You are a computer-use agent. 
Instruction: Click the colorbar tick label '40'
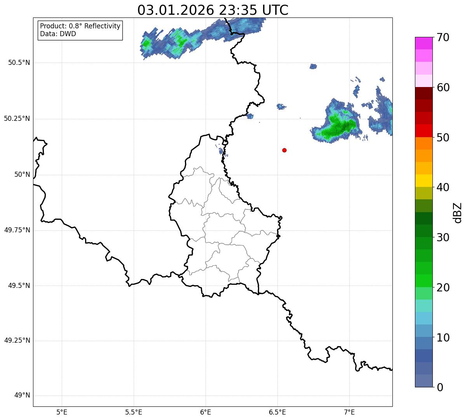(443, 187)
